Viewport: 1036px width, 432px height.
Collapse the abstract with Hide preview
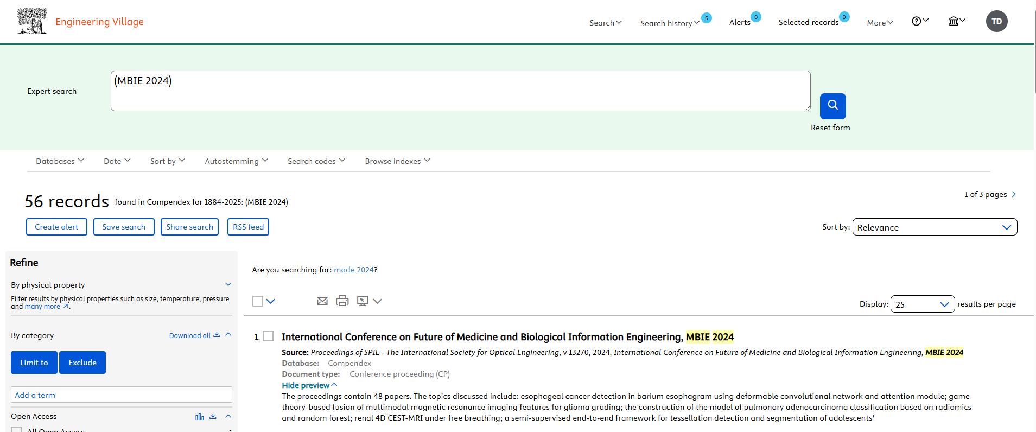coord(309,385)
